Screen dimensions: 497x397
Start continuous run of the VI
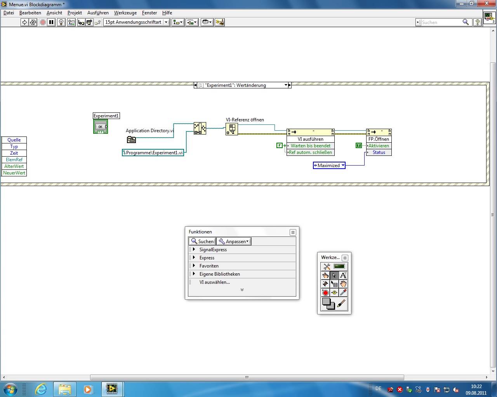[33, 22]
